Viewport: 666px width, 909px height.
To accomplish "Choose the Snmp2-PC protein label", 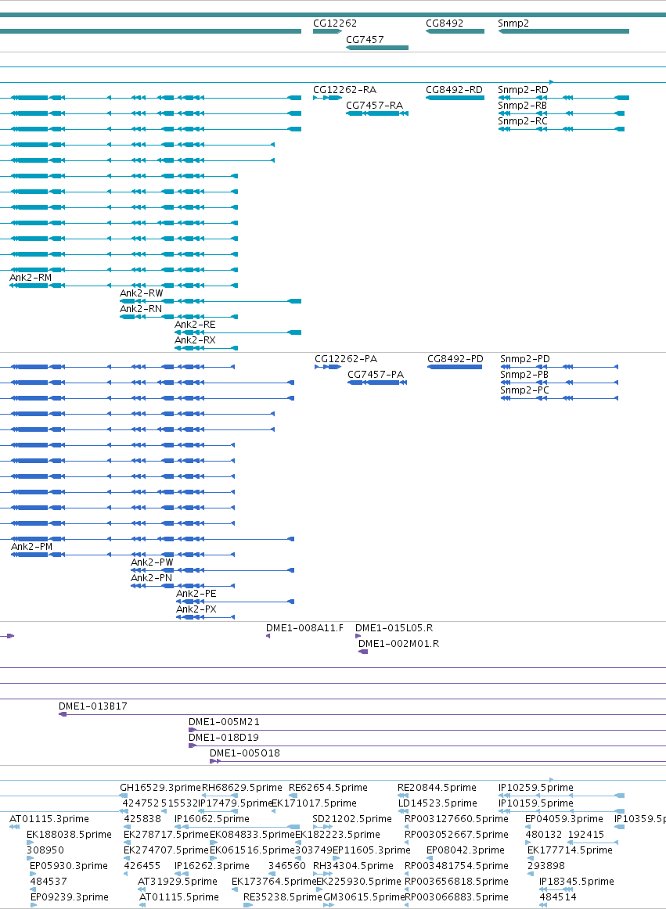I will pos(524,390).
